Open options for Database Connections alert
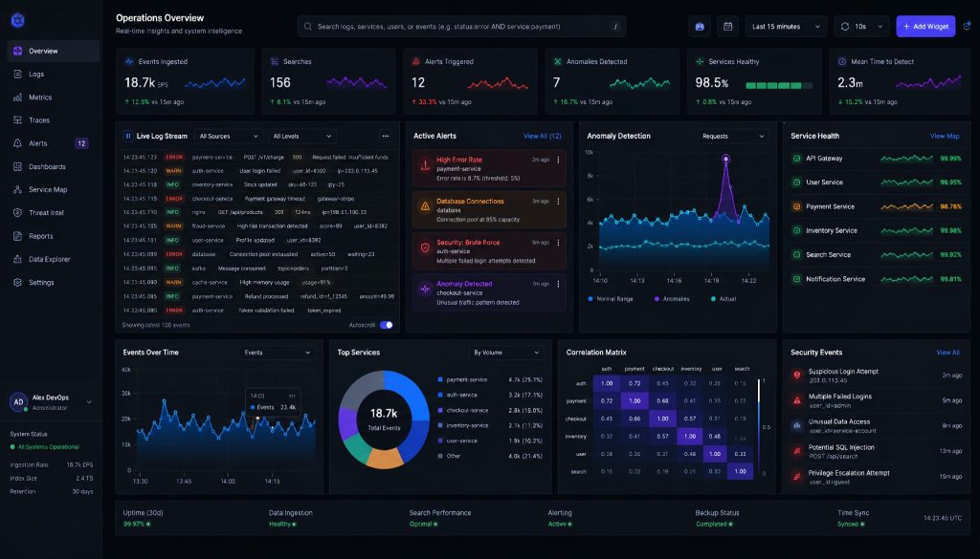 coord(558,202)
